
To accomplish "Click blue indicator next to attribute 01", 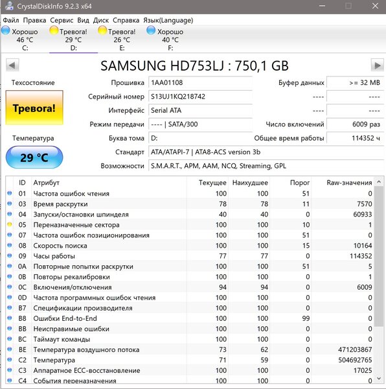I will click(x=10, y=193).
